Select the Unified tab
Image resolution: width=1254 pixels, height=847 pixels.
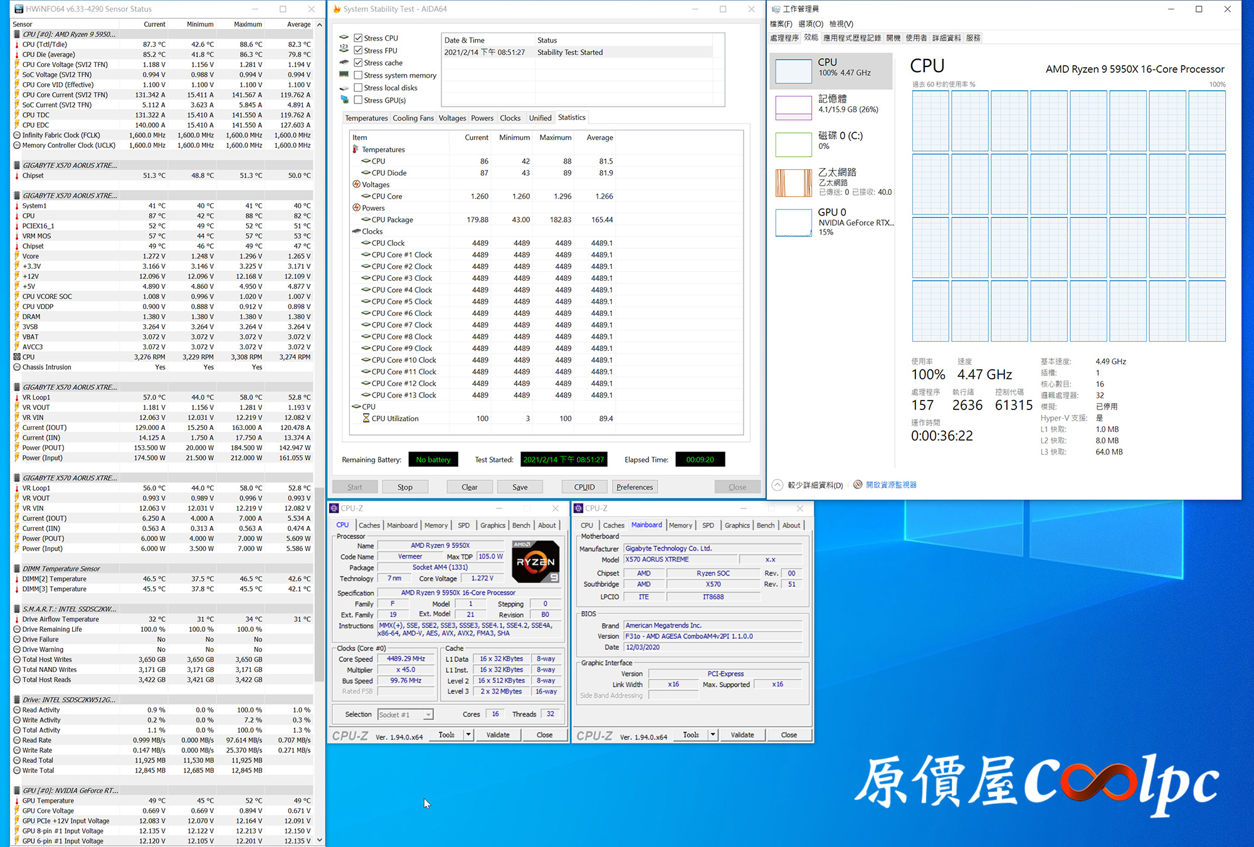click(540, 118)
